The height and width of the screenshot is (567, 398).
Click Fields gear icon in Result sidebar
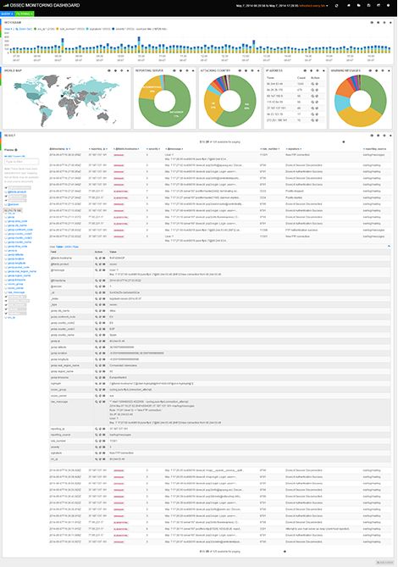pos(16,150)
